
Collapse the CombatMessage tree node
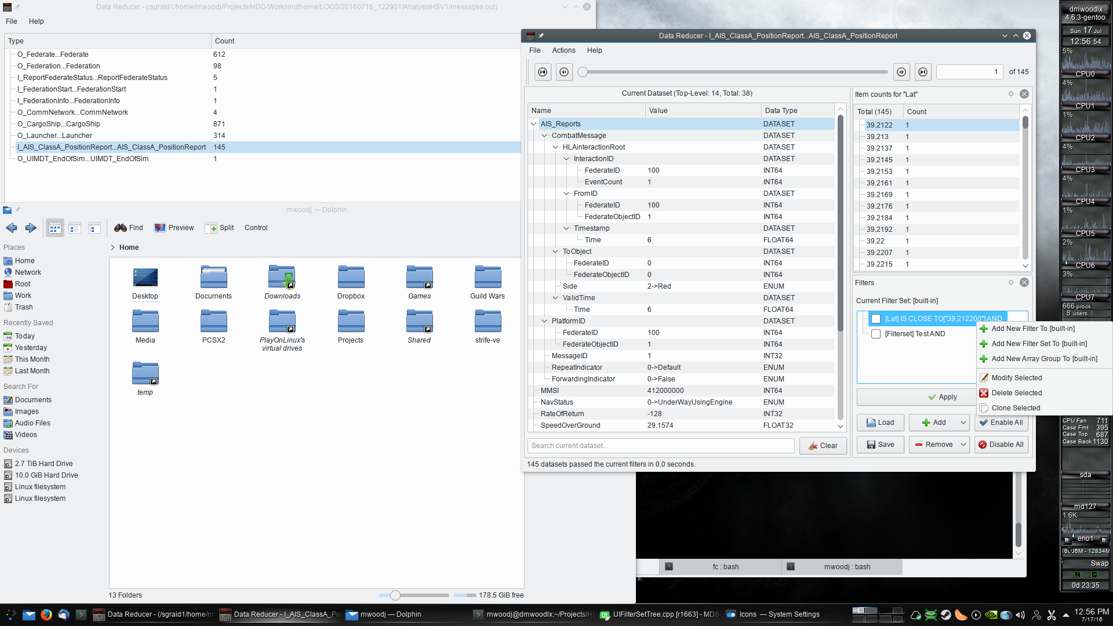(544, 136)
